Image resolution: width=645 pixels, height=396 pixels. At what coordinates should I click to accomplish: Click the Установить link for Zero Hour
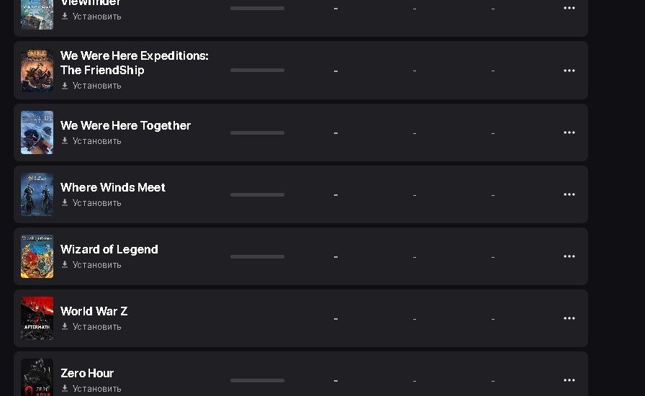96,389
